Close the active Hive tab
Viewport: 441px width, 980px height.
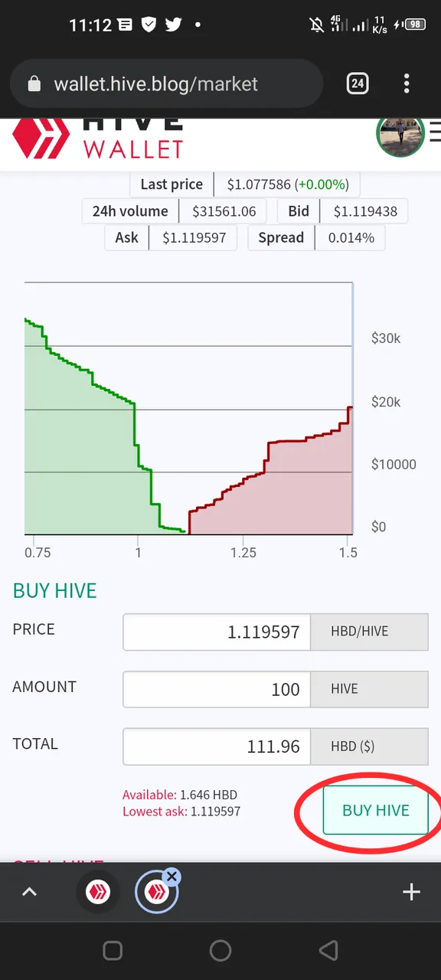[x=172, y=876]
